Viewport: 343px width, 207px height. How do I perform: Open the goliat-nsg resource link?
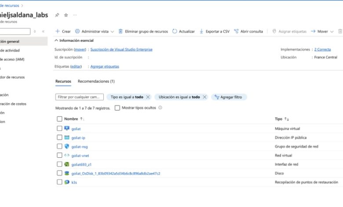[80, 147]
